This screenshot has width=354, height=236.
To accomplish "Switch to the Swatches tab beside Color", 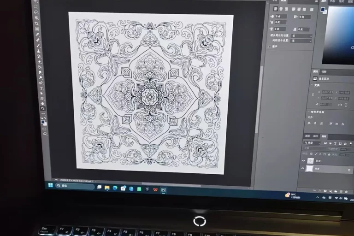I will [x=332, y=1].
